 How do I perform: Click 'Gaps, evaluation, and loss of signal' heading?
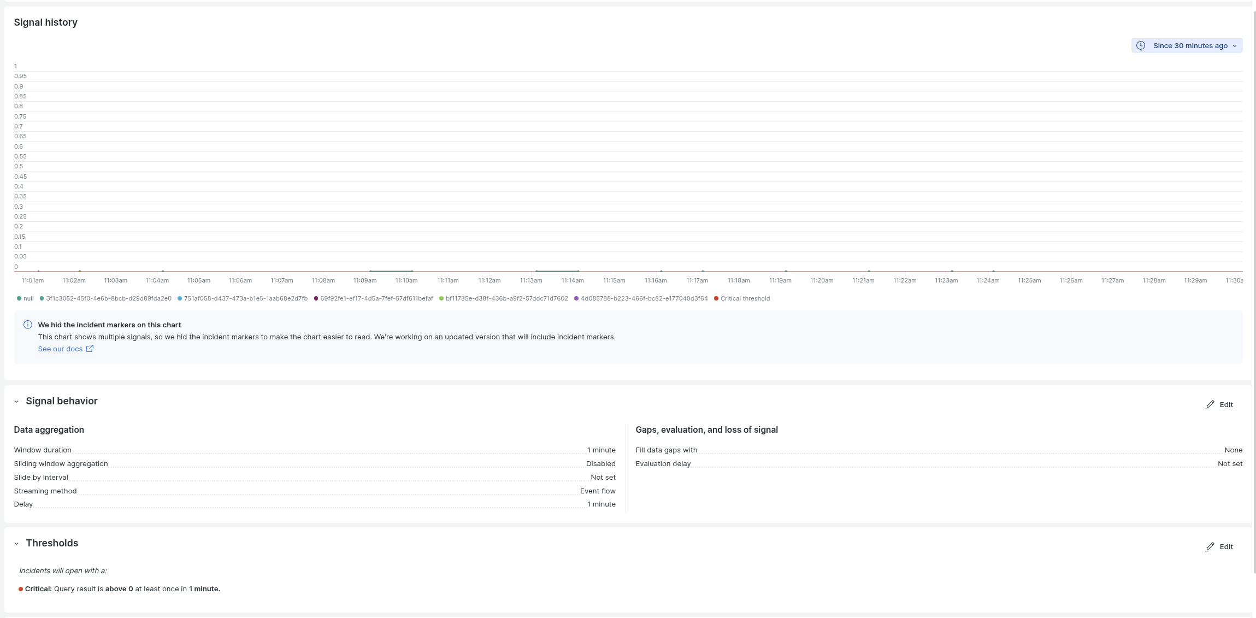coord(706,429)
